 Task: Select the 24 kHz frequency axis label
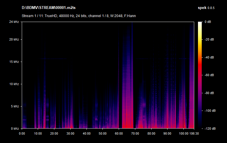(x=14, y=22)
